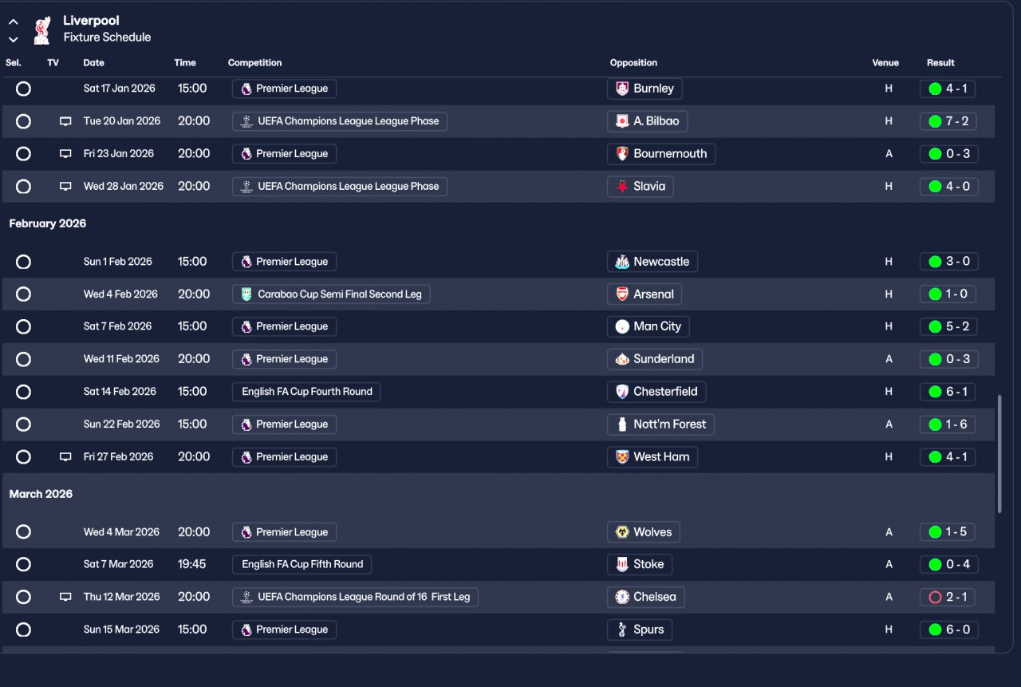The image size is (1021, 687).
Task: Click the Liverpool club crest icon
Action: tap(42, 30)
